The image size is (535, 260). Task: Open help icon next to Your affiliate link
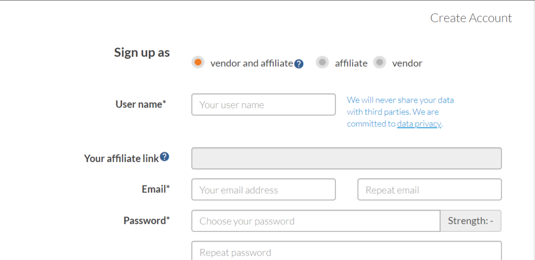[165, 156]
